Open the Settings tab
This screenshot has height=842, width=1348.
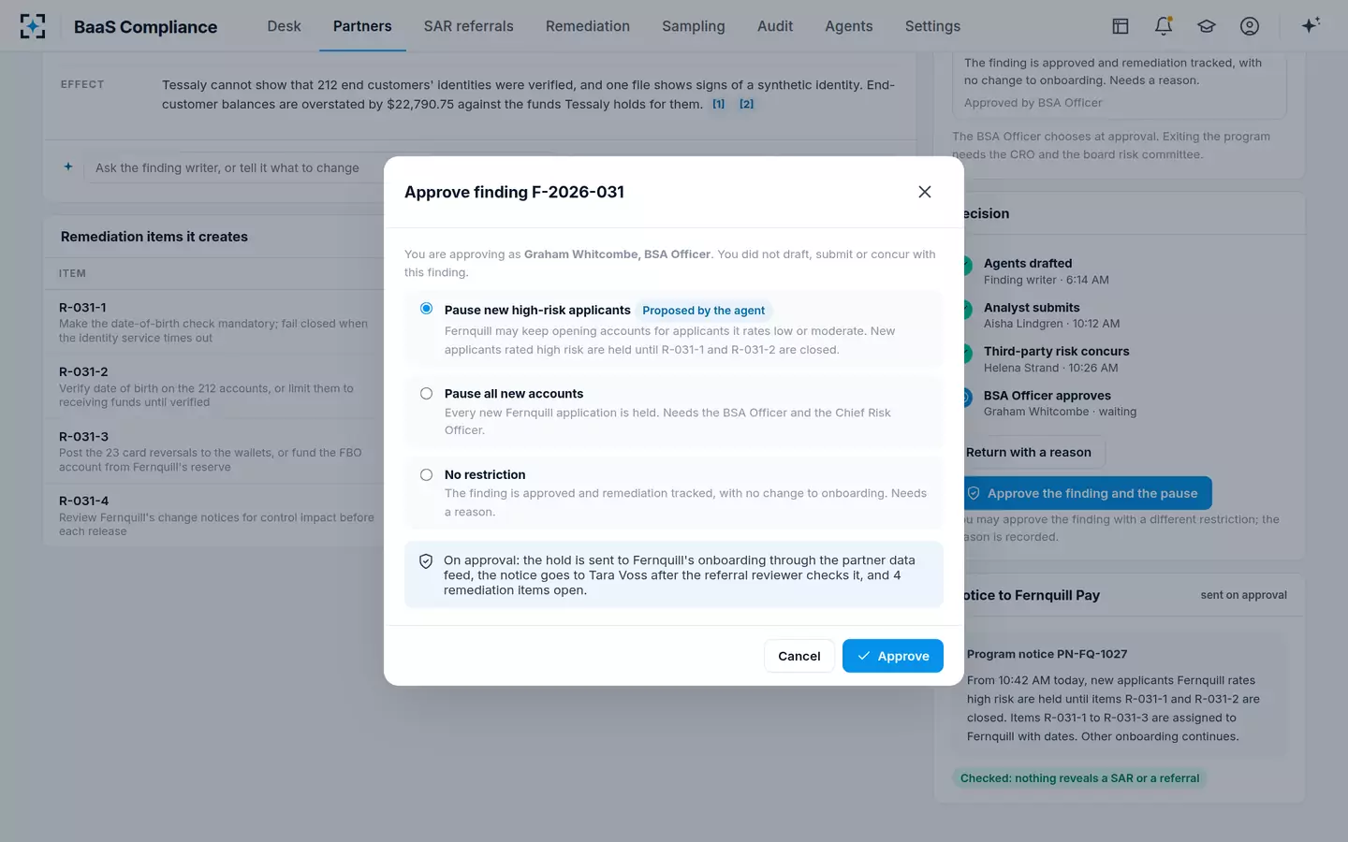tap(932, 26)
